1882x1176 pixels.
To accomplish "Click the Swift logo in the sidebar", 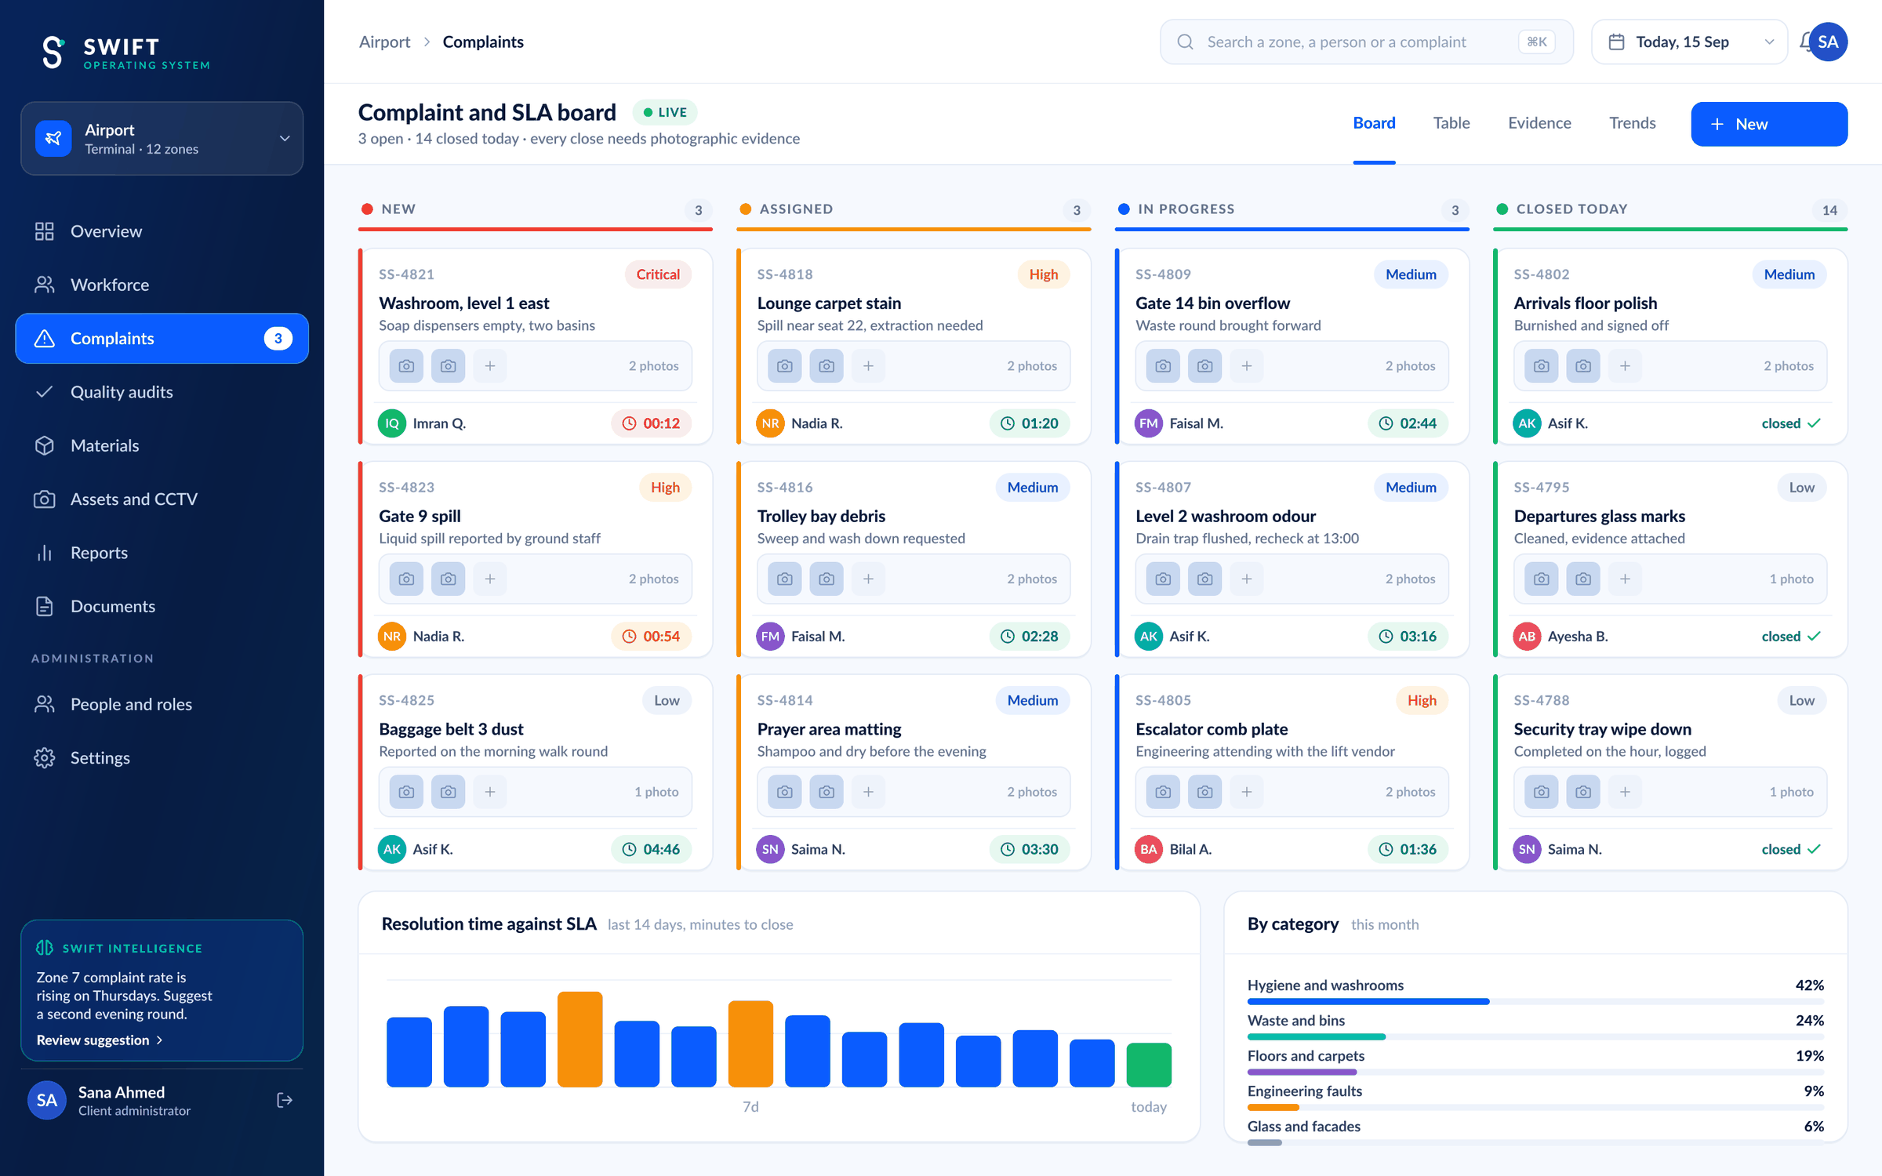I will click(x=125, y=53).
